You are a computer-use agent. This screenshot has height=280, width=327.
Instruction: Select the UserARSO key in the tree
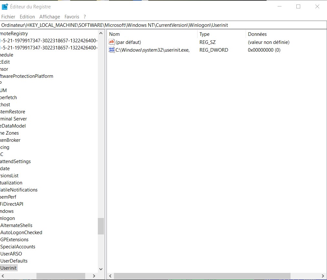[11, 254]
